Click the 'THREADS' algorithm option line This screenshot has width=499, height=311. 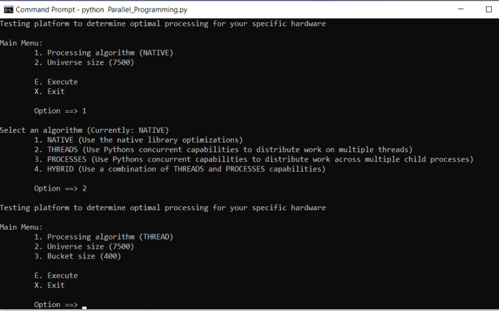point(224,150)
